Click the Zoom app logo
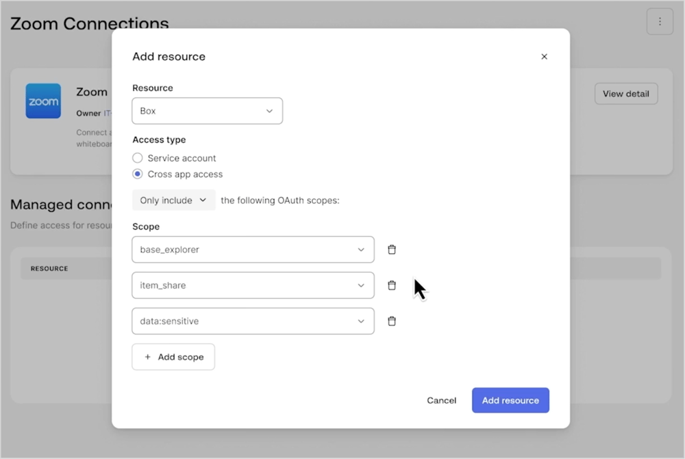685x459 pixels. (x=42, y=101)
